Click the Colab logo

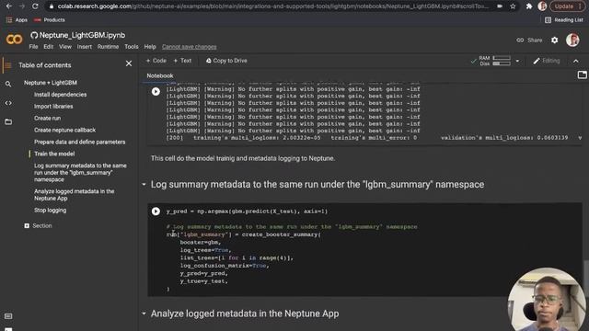click(x=14, y=39)
